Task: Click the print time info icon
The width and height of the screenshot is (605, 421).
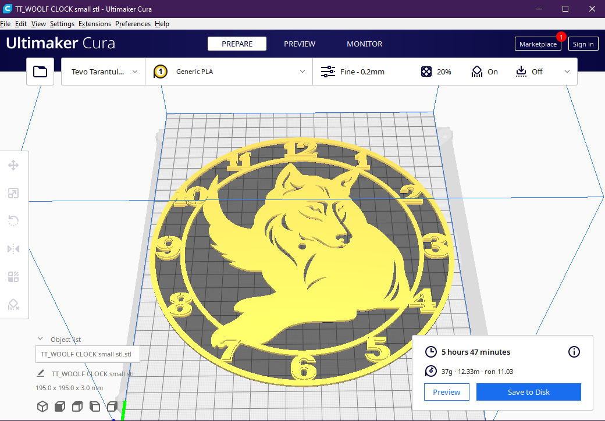Action: [574, 352]
